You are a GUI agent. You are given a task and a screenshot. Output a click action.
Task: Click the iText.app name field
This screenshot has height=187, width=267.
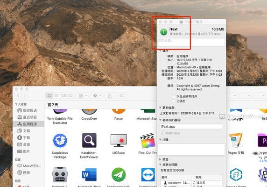[x=191, y=127]
